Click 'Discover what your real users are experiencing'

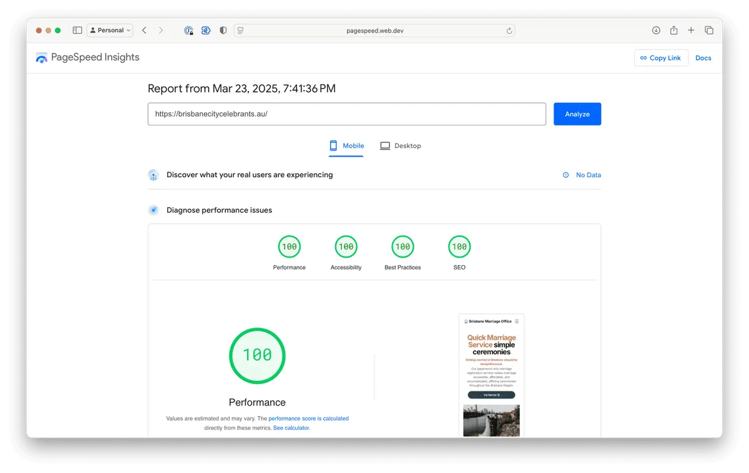(250, 175)
